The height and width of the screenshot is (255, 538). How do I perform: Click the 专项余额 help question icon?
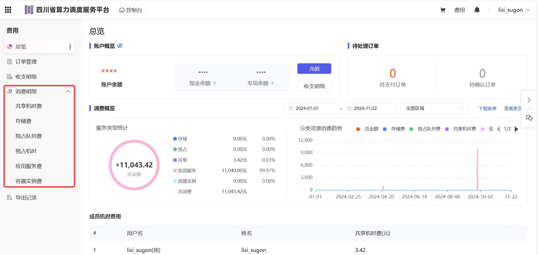pos(273,83)
